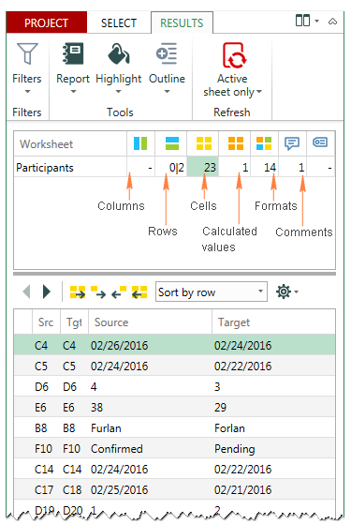Click the Outline tool icon
This screenshot has width=351, height=524.
tap(167, 53)
